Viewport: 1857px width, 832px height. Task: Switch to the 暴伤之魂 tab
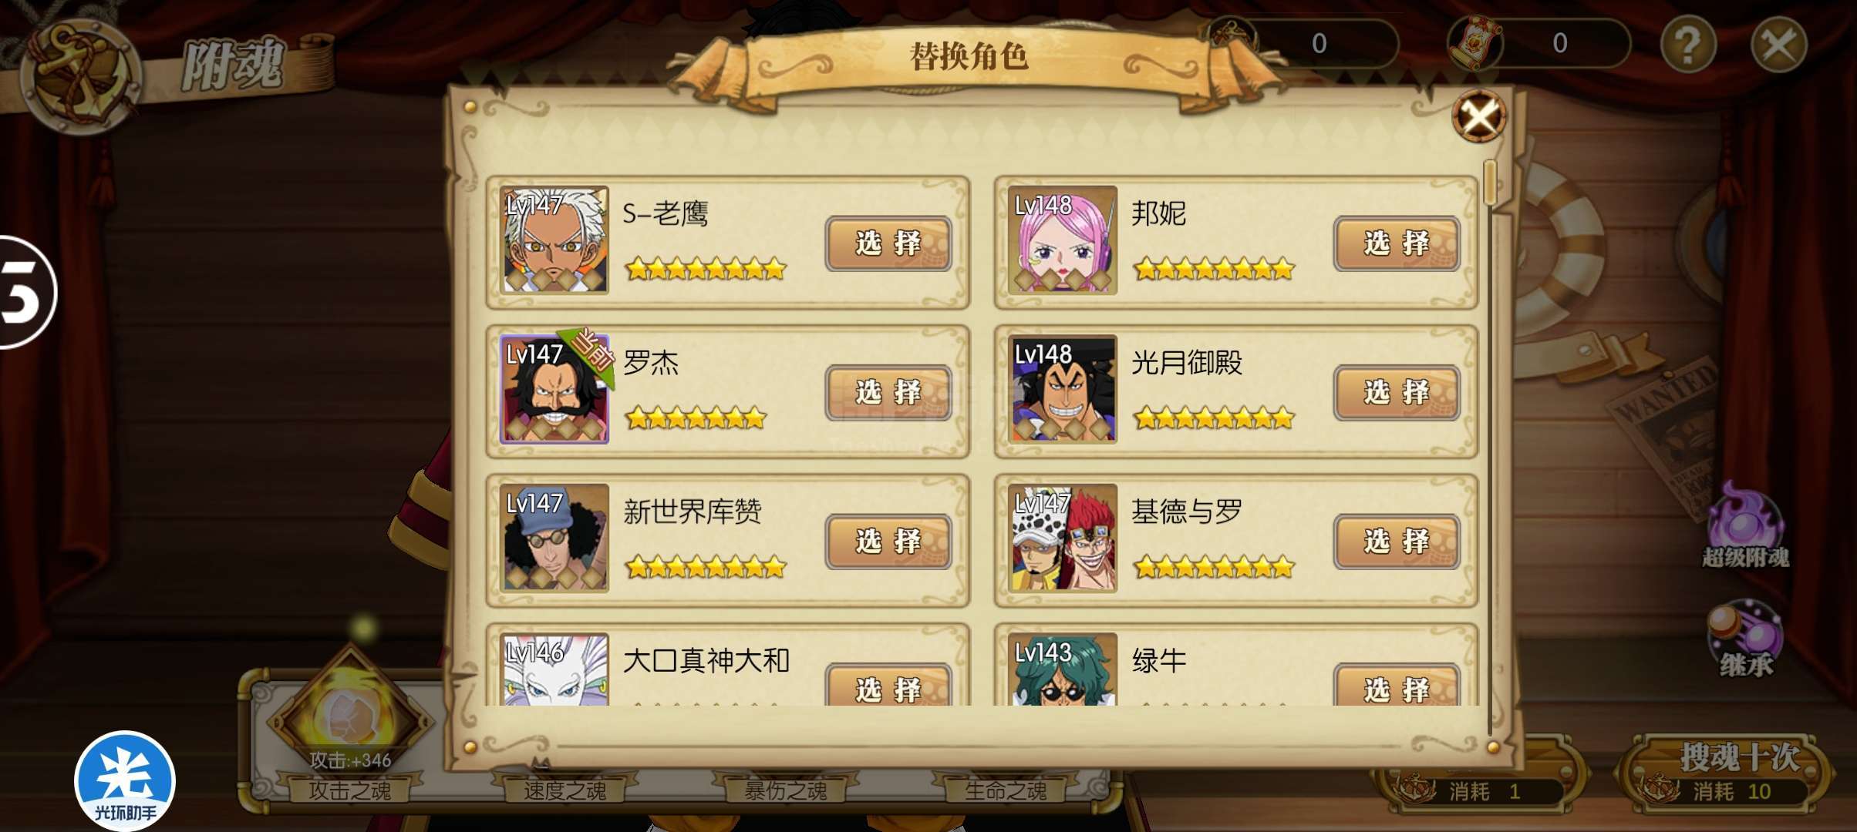tap(785, 790)
